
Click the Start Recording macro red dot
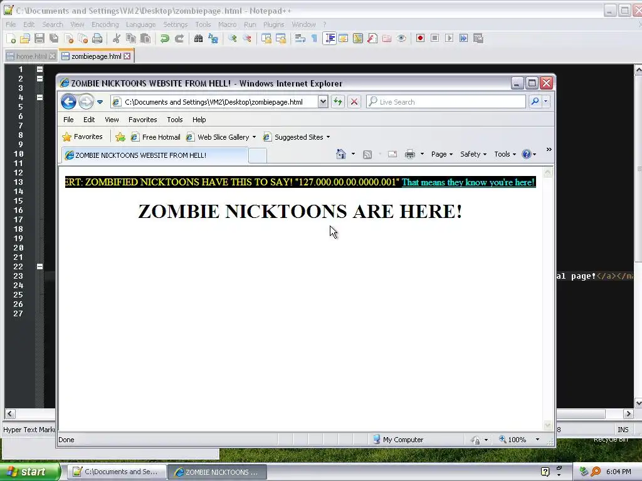[420, 38]
